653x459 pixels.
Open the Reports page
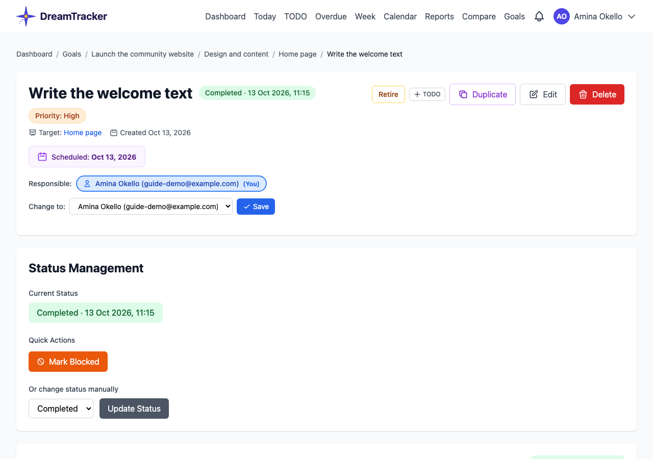click(439, 16)
